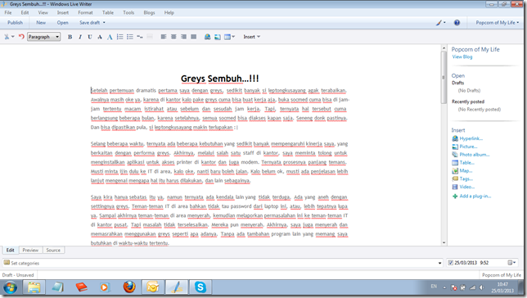Viewport: 527px width, 298px height.
Task: Click toolbar Insert Picture icon
Action: tap(218, 37)
